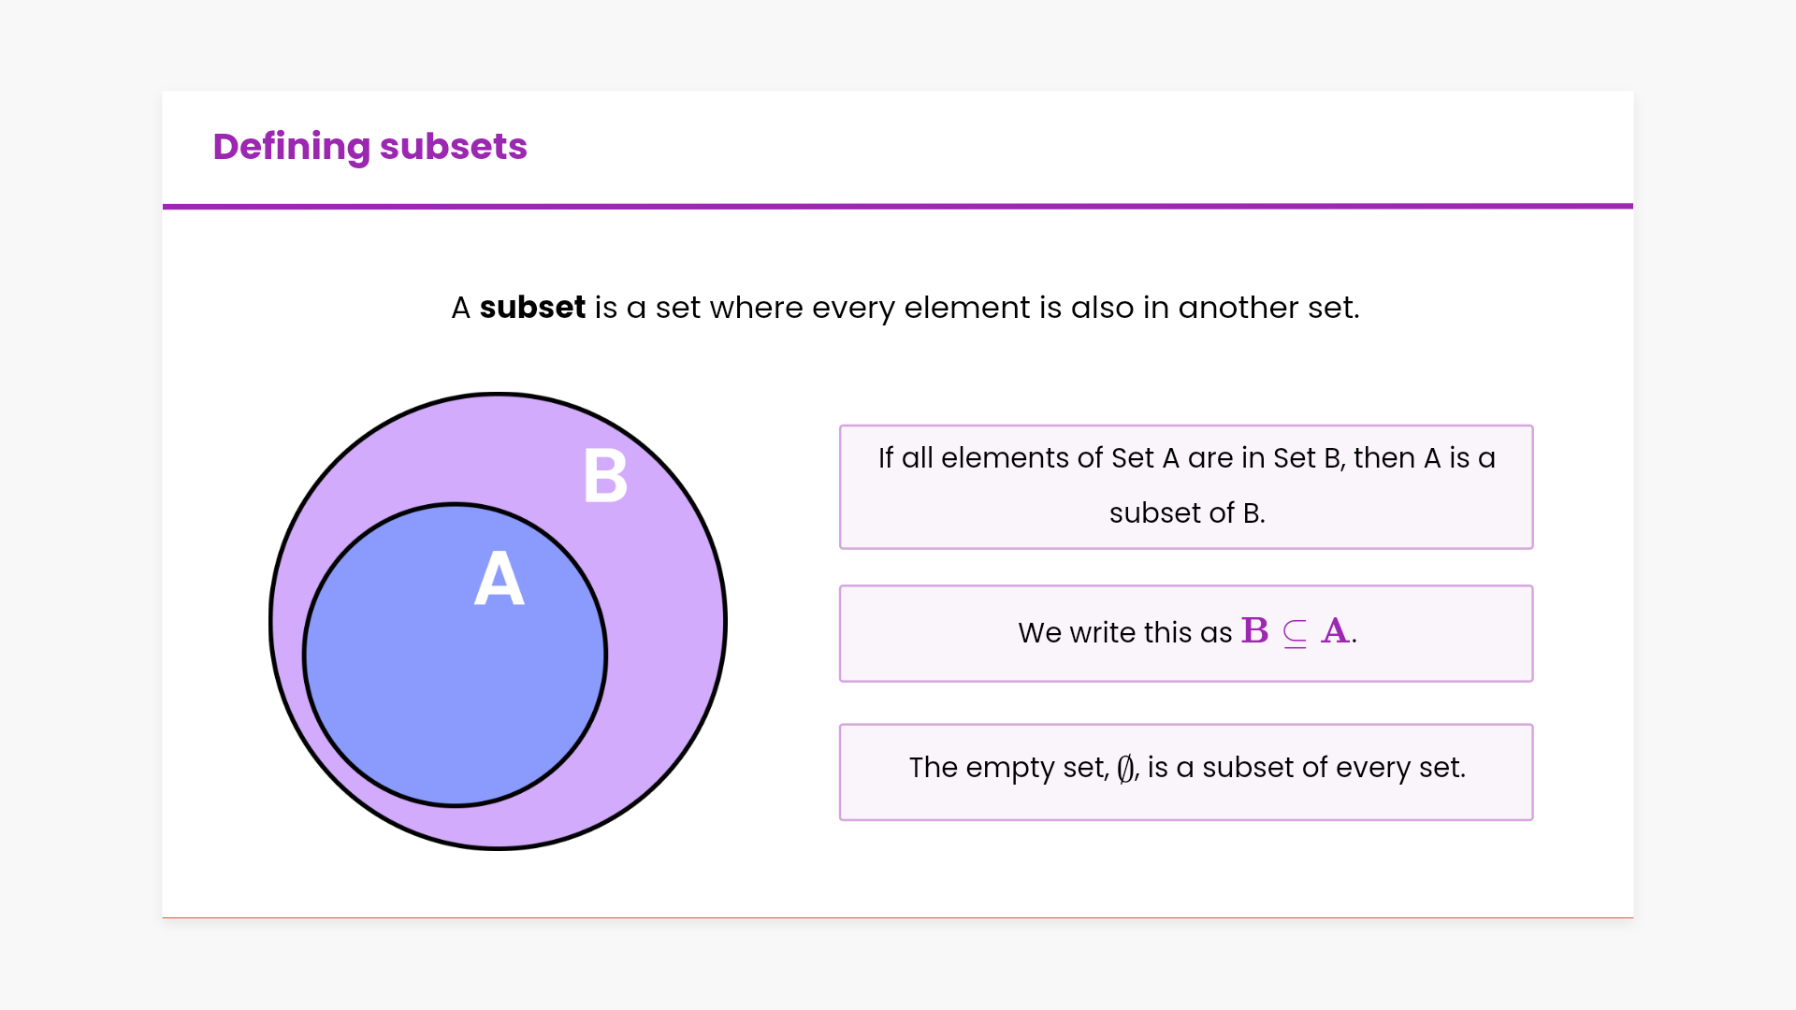The width and height of the screenshot is (1796, 1010).
Task: Click the white letter A in the diagram
Action: [500, 579]
